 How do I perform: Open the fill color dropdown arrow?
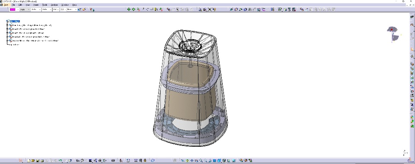[x=18, y=9]
